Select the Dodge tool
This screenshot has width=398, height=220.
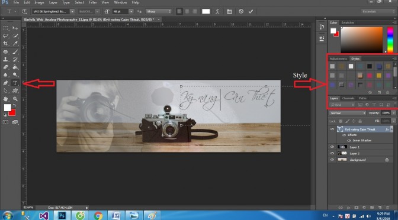pos(15,75)
